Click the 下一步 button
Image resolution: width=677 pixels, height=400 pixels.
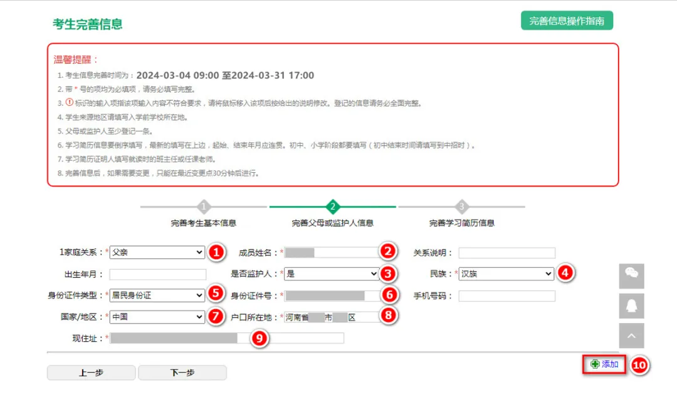coord(182,372)
